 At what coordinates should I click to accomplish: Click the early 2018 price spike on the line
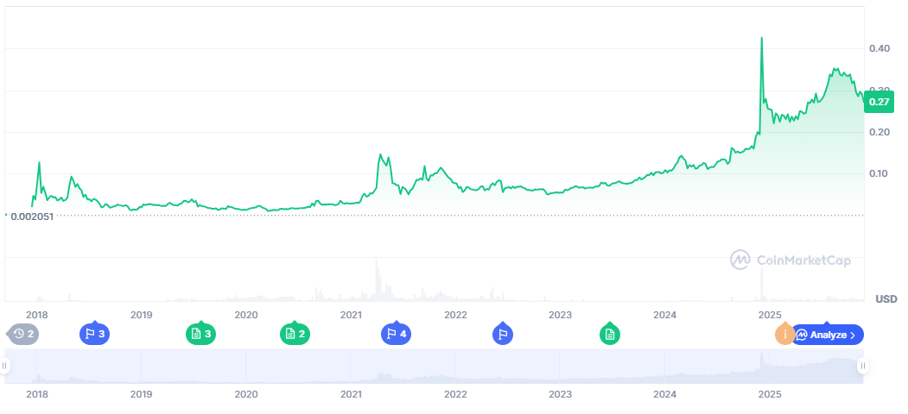pyautogui.click(x=39, y=162)
